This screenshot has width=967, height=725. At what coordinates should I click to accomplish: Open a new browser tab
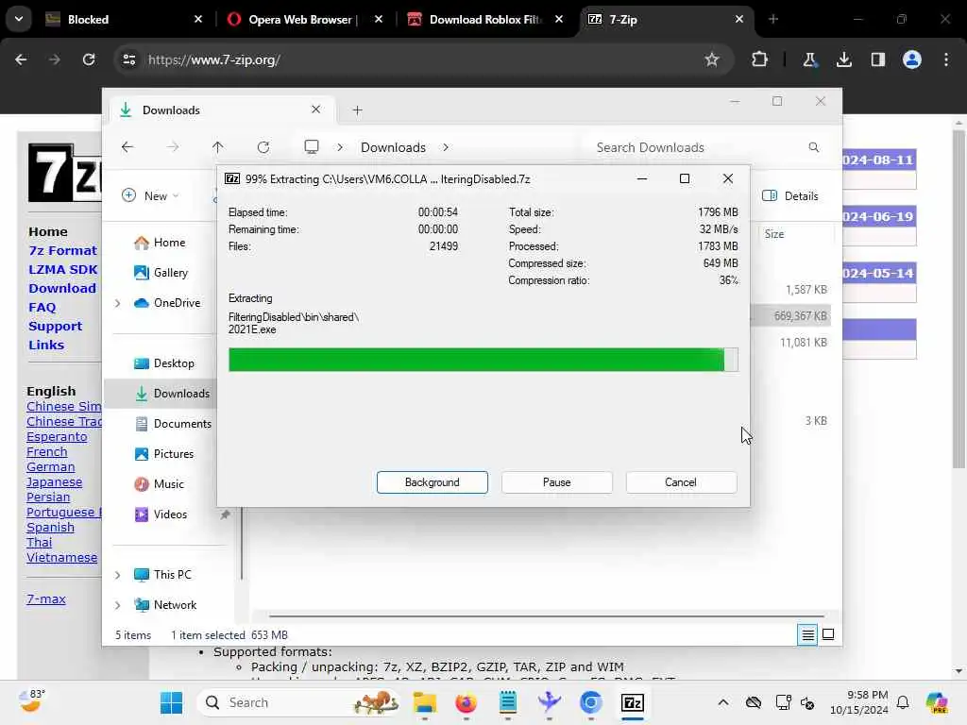773,19
